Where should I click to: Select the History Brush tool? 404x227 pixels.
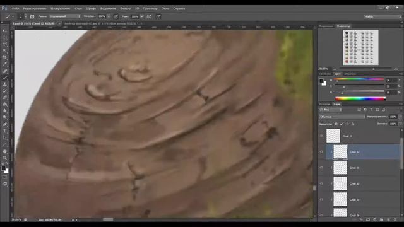point(4,91)
